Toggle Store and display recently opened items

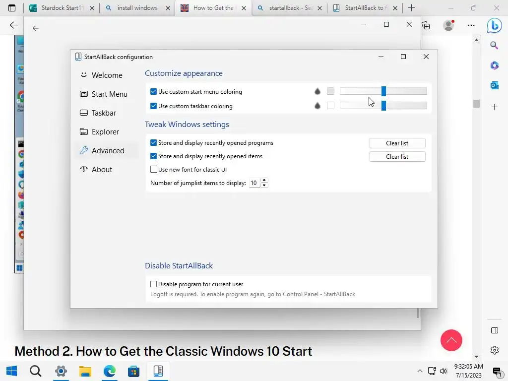click(154, 156)
